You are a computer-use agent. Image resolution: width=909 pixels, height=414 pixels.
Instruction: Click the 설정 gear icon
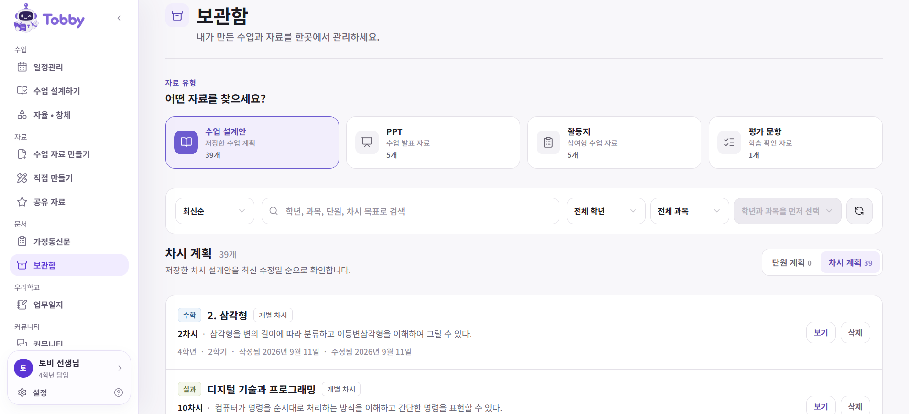point(22,392)
